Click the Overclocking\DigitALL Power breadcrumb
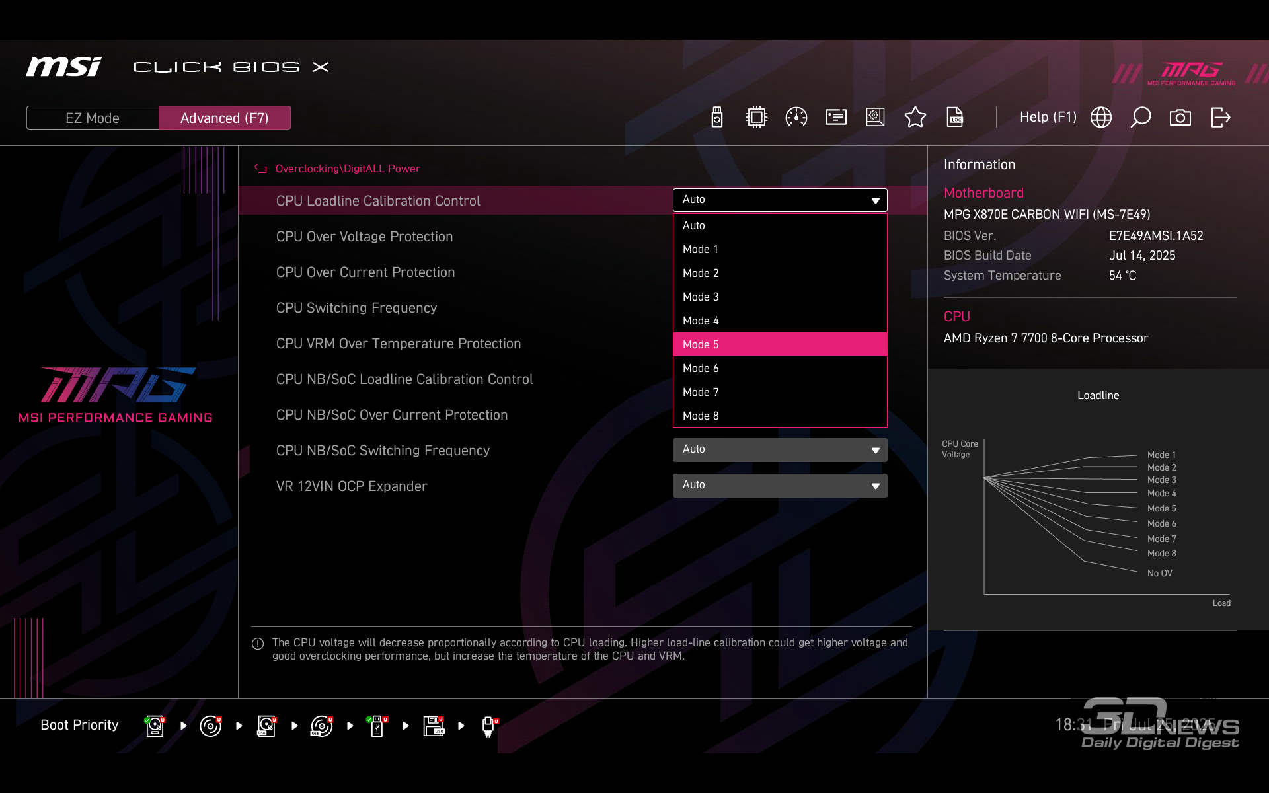The image size is (1269, 793). pyautogui.click(x=348, y=169)
